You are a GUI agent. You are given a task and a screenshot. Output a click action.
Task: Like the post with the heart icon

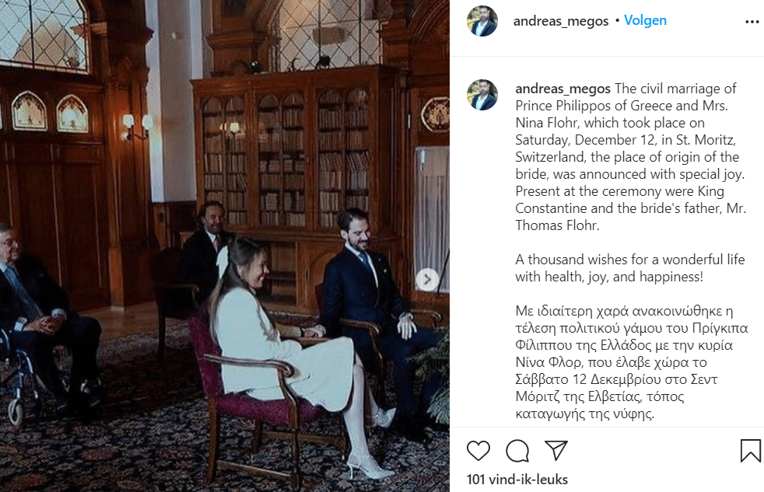[x=478, y=451]
